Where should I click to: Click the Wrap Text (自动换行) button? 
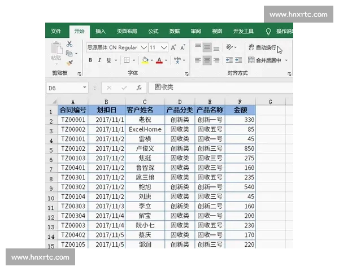pyautogui.click(x=262, y=47)
